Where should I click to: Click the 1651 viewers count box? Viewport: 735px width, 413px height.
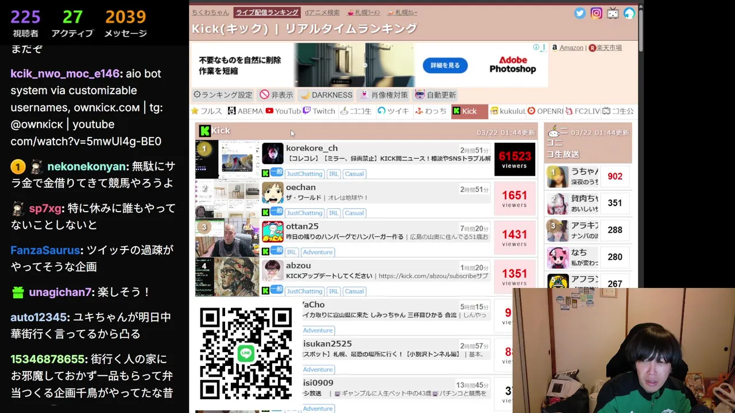[x=514, y=198]
